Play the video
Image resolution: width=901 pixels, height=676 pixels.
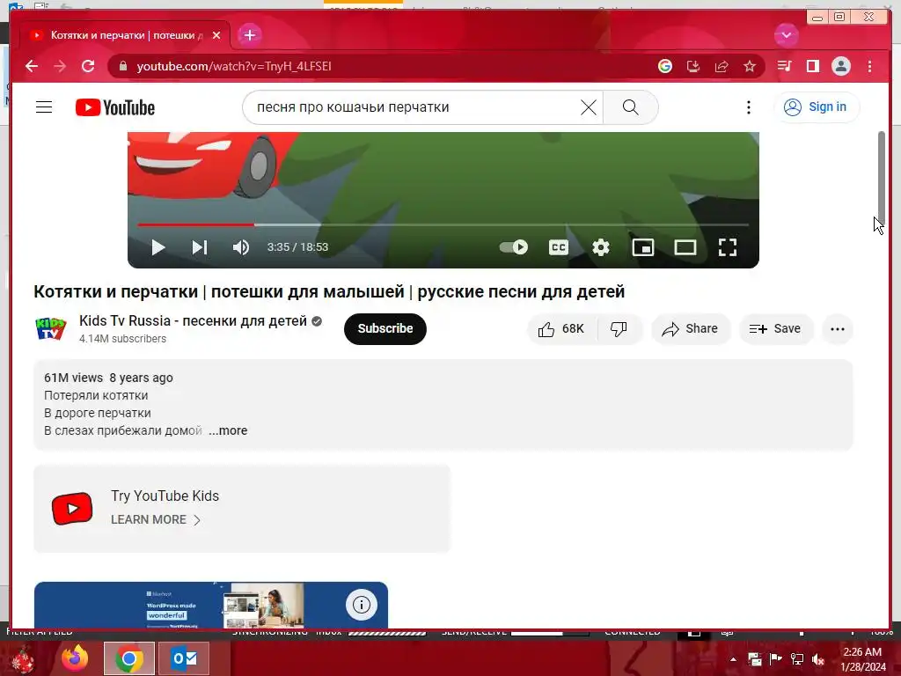coord(158,247)
